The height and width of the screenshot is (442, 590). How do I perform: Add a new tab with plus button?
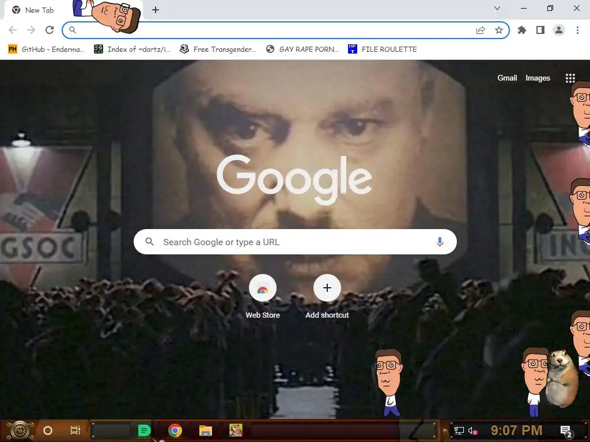tap(156, 10)
